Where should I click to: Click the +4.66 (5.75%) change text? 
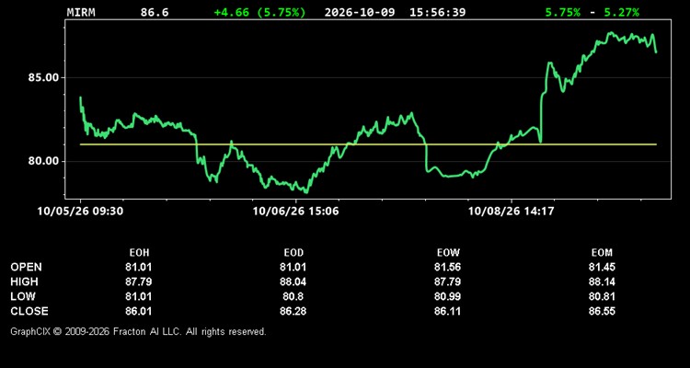[x=259, y=12]
